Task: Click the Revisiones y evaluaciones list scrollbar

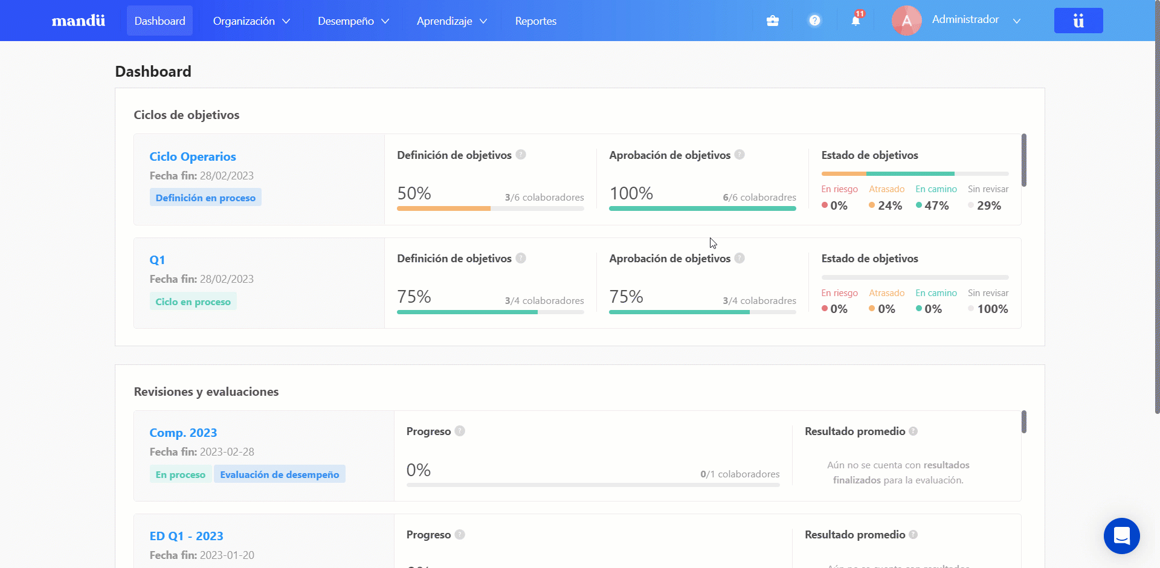Action: coord(1024,422)
